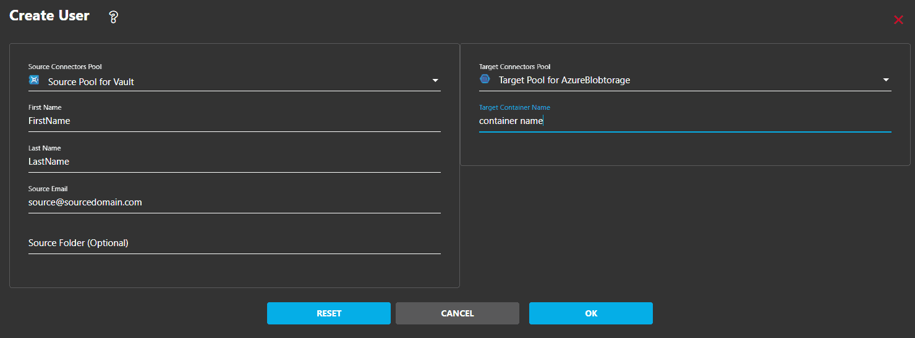Select 'Source Pool for Vault' text
The height and width of the screenshot is (338, 915).
91,81
